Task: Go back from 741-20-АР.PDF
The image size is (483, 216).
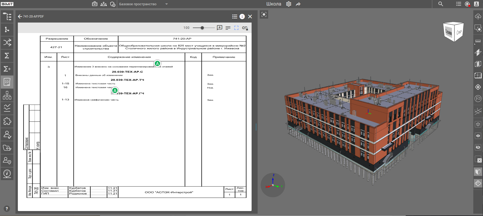Action: (20, 17)
